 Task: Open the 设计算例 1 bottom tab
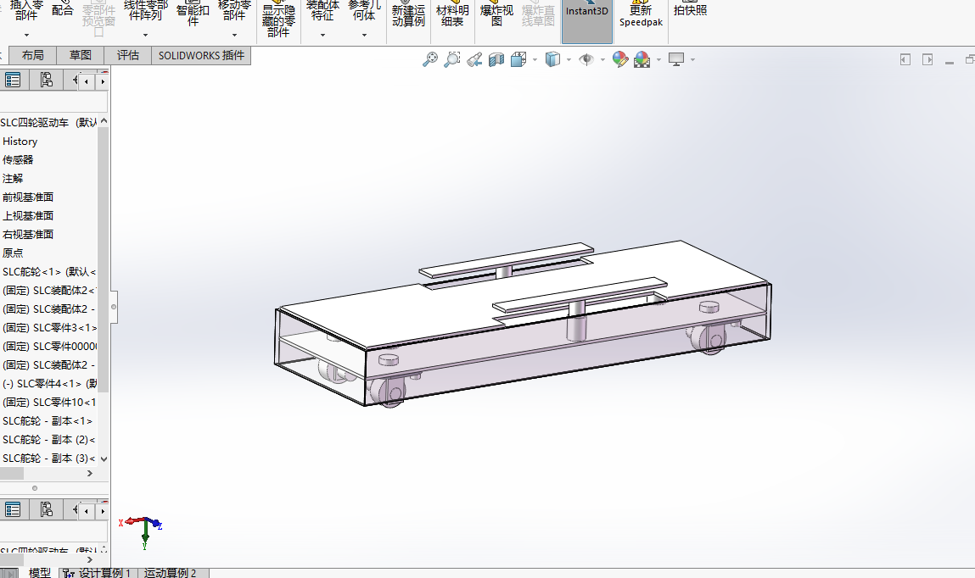pyautogui.click(x=98, y=572)
